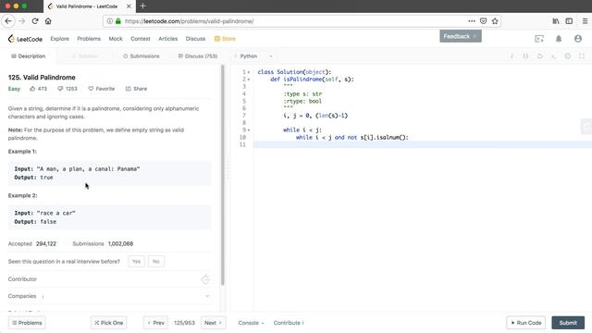Switch to the Description tab
The height and width of the screenshot is (333, 592).
[x=28, y=55]
